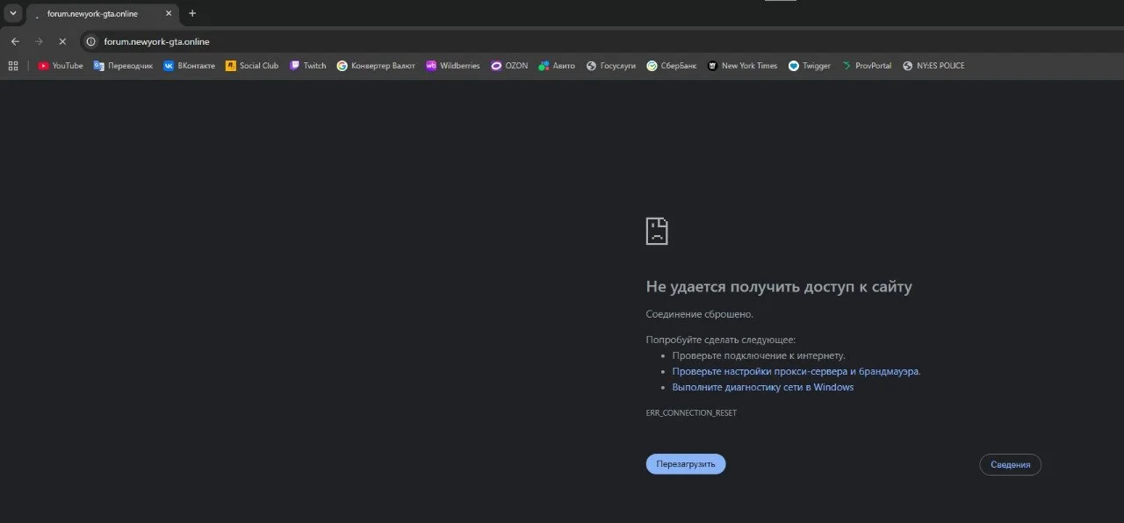
Task: Open the ProvPortal bookmark
Action: 866,66
